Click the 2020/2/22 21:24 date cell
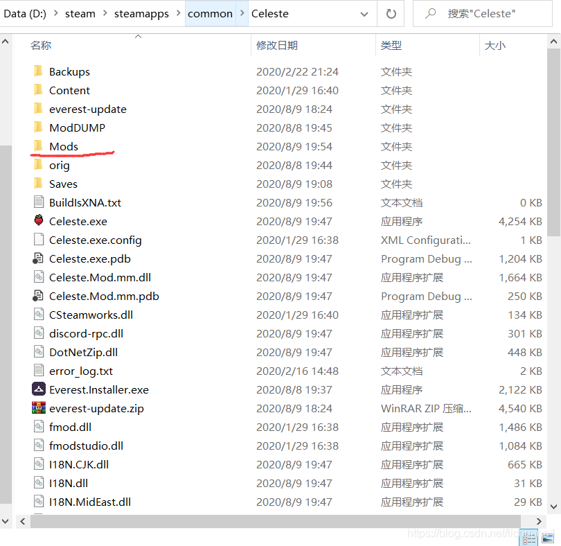 297,71
